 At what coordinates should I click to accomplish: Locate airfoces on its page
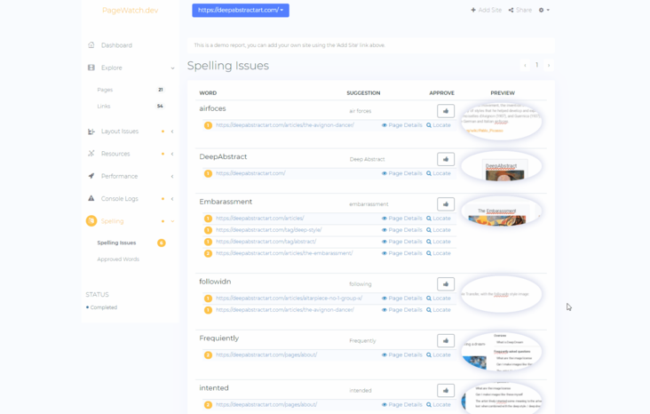(x=438, y=125)
